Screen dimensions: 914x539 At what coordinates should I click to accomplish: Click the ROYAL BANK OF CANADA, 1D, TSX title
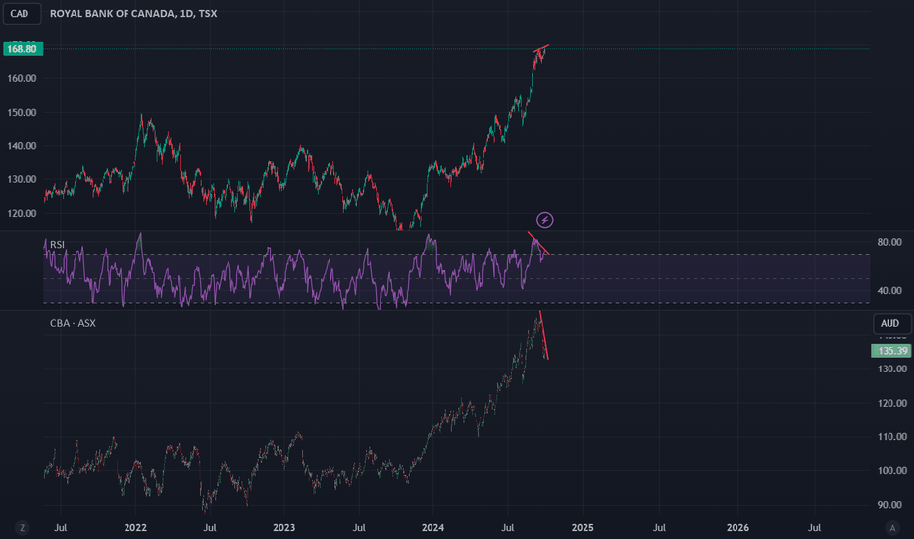coord(133,13)
